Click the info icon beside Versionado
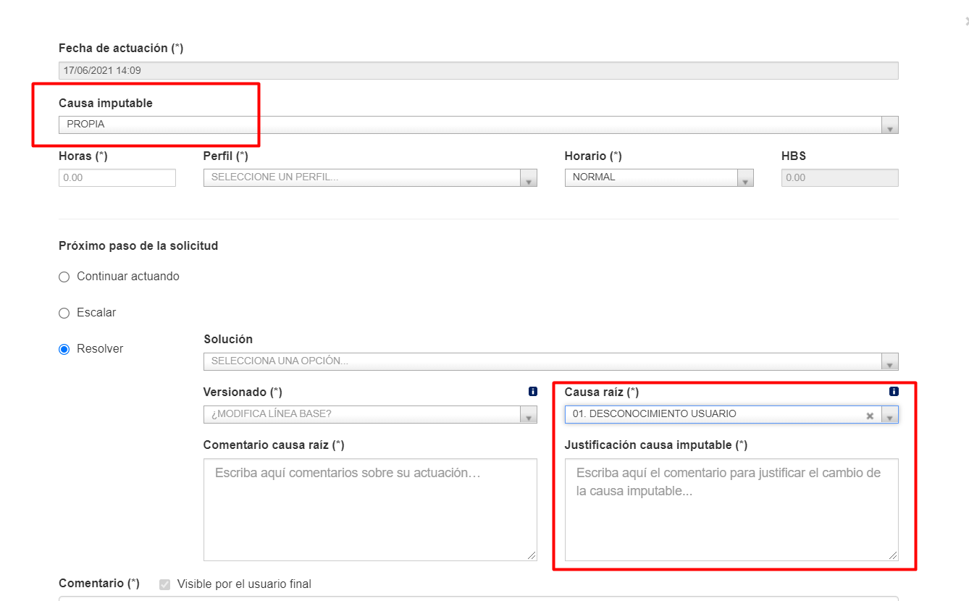This screenshot has height=601, width=969. 533,392
